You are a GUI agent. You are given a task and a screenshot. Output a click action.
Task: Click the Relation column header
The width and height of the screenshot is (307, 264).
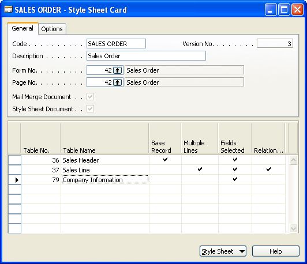[x=268, y=138]
